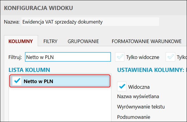
Task: Click the Nazwa label above the tabs
Action: coord(12,22)
